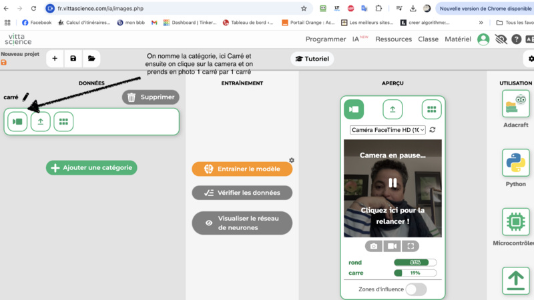Resume the paused camera preview

pos(392,183)
